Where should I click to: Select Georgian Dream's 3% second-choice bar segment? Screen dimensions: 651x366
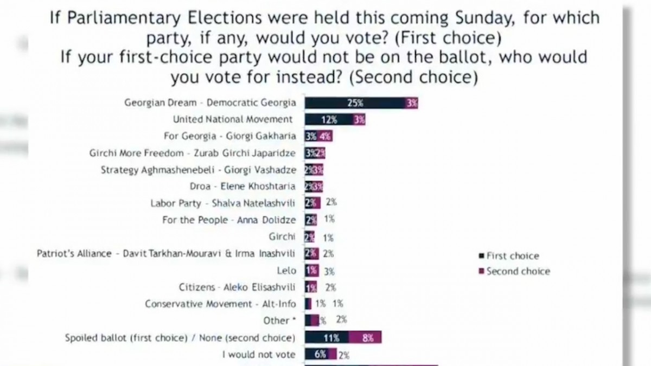(x=412, y=103)
